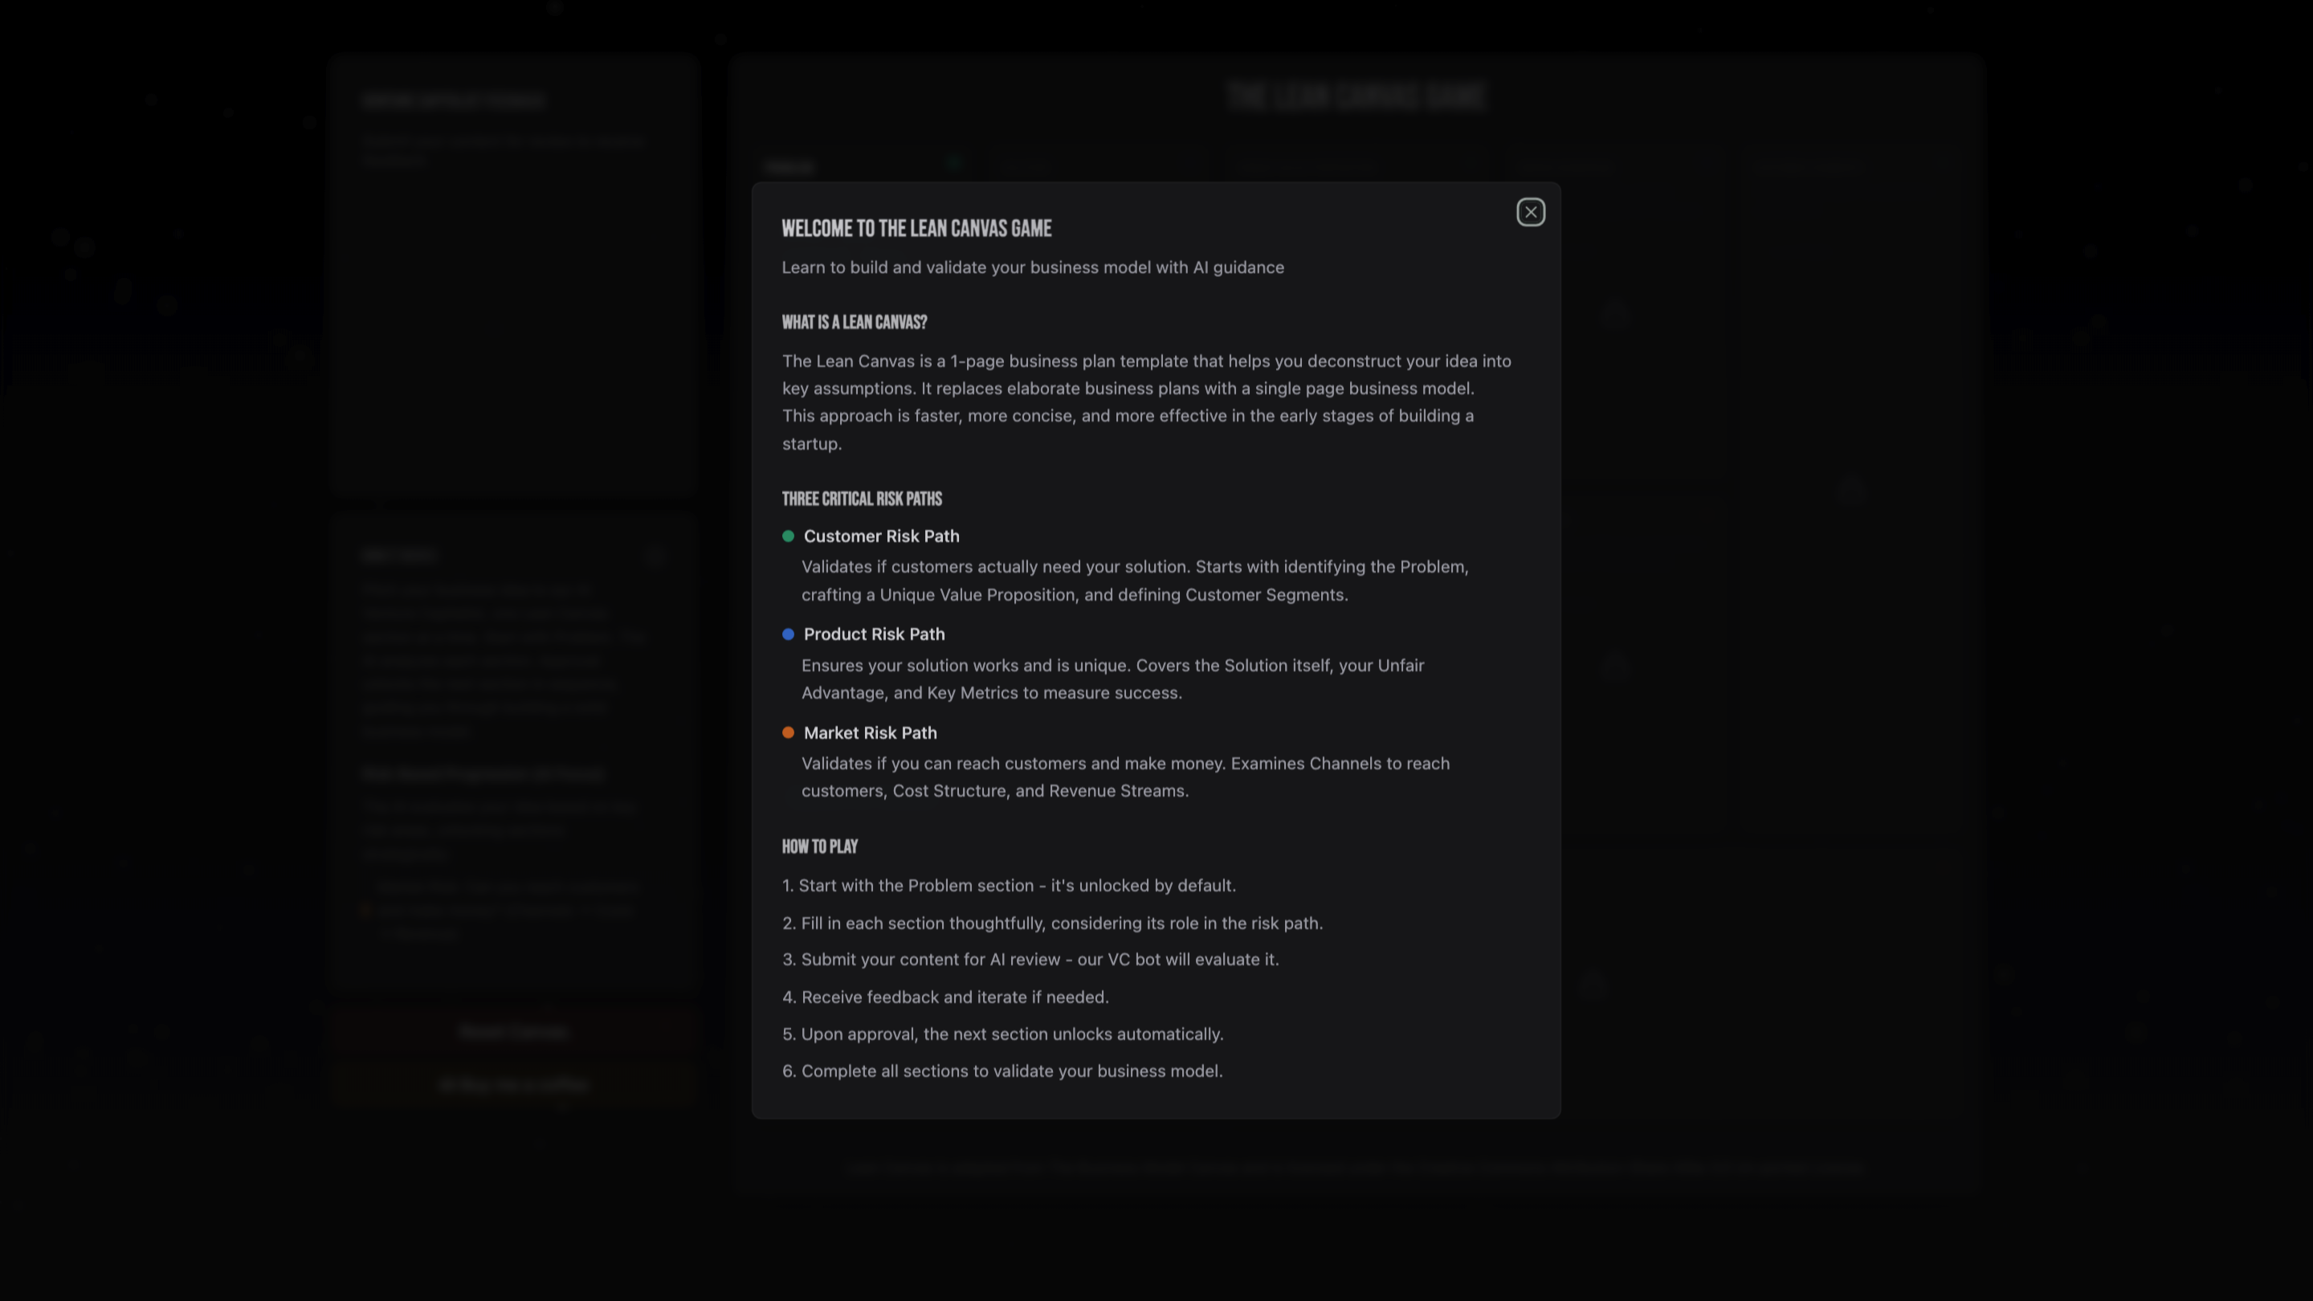Screen dimensions: 2313x1301
Task: Click step 3 about AI review submission
Action: tap(1030, 959)
